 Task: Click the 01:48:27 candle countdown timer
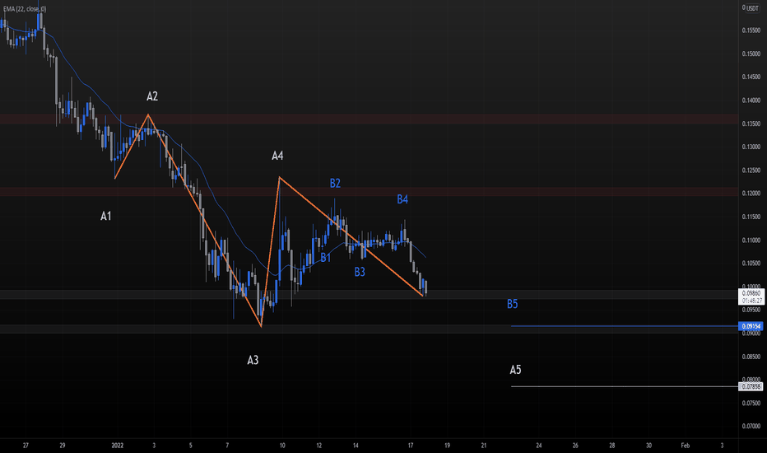(x=751, y=301)
